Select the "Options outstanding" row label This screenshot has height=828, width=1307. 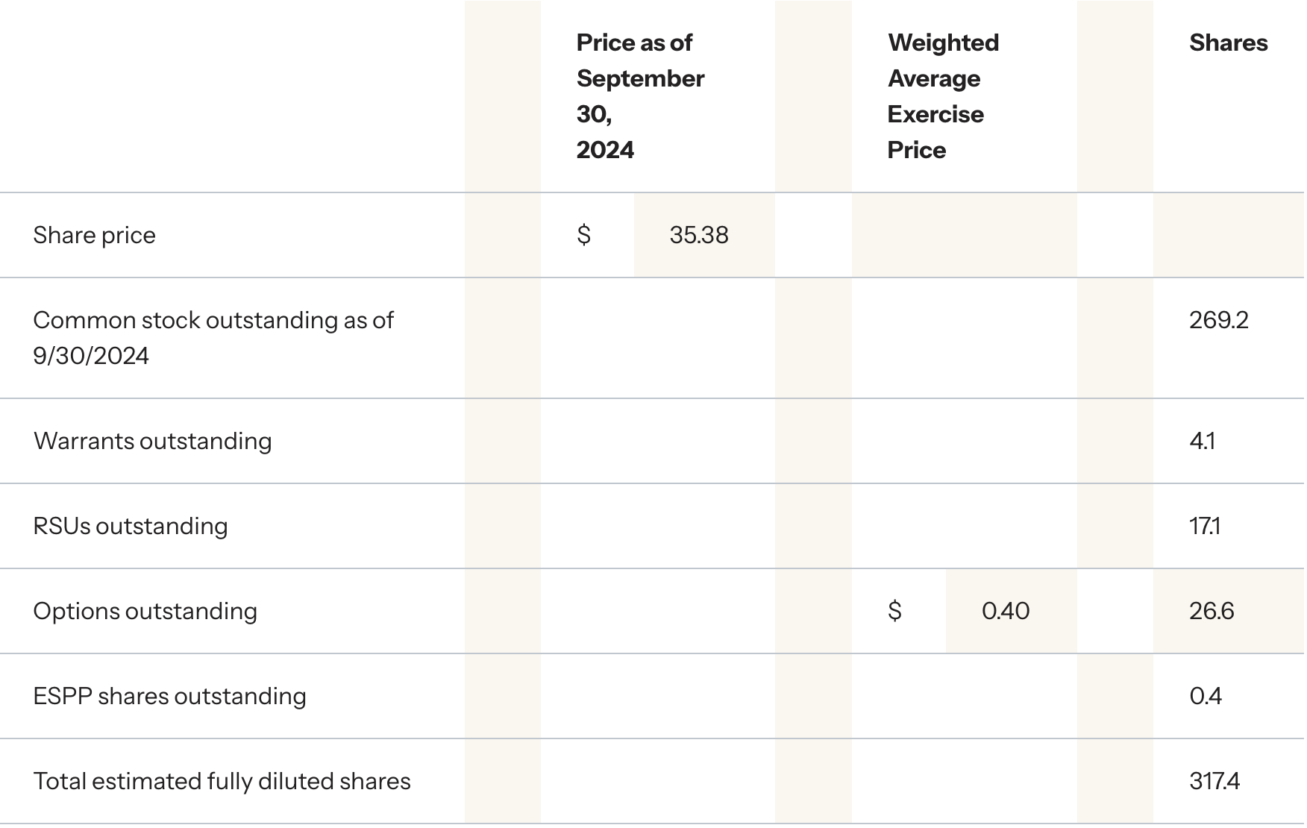click(145, 611)
